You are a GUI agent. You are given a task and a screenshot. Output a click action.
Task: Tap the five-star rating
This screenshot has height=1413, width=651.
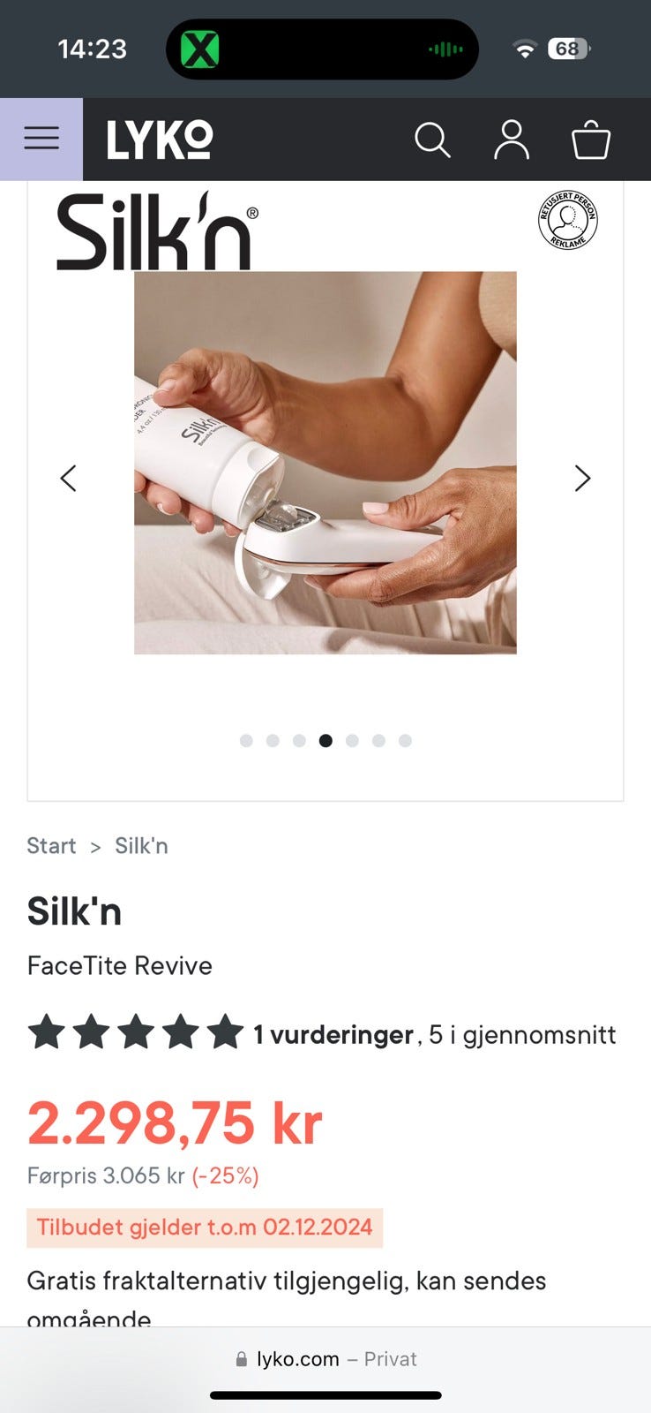135,1032
